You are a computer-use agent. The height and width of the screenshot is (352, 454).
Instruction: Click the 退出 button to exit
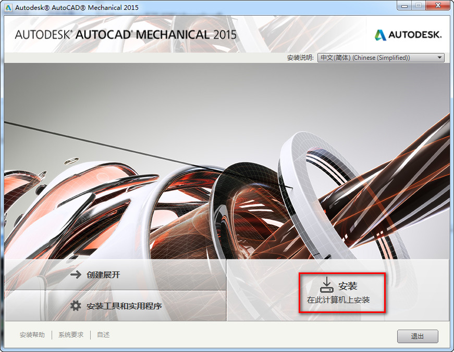click(x=417, y=336)
